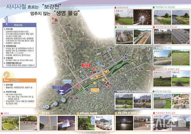The image size is (191, 134).
Task: Click red bullet beside '링분수' heading
Action: pos(2,113)
